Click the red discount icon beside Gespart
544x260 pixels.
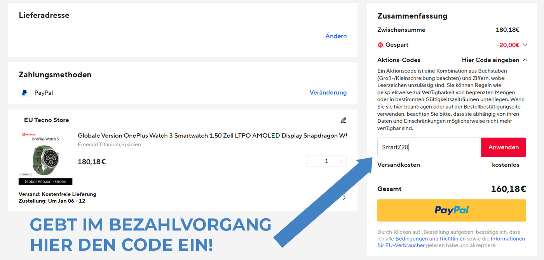[x=380, y=45]
